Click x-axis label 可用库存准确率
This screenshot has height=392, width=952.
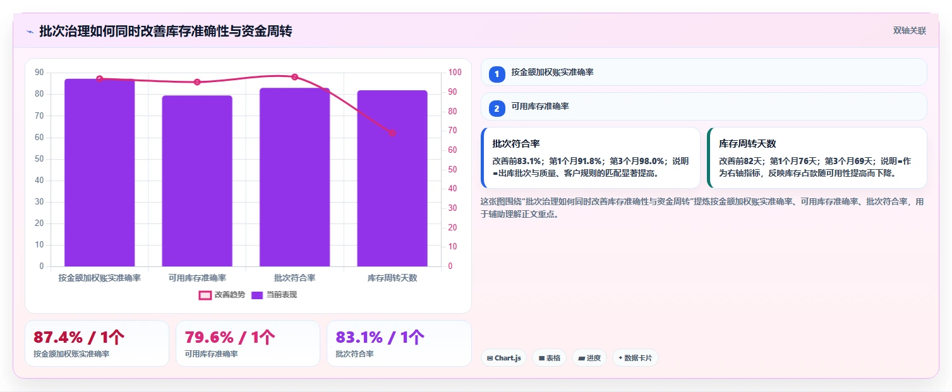pyautogui.click(x=197, y=278)
